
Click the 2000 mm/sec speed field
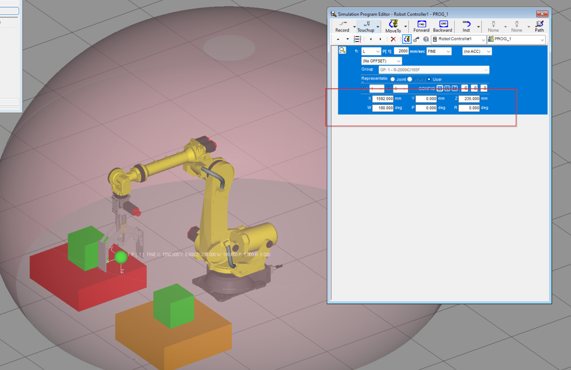[401, 51]
